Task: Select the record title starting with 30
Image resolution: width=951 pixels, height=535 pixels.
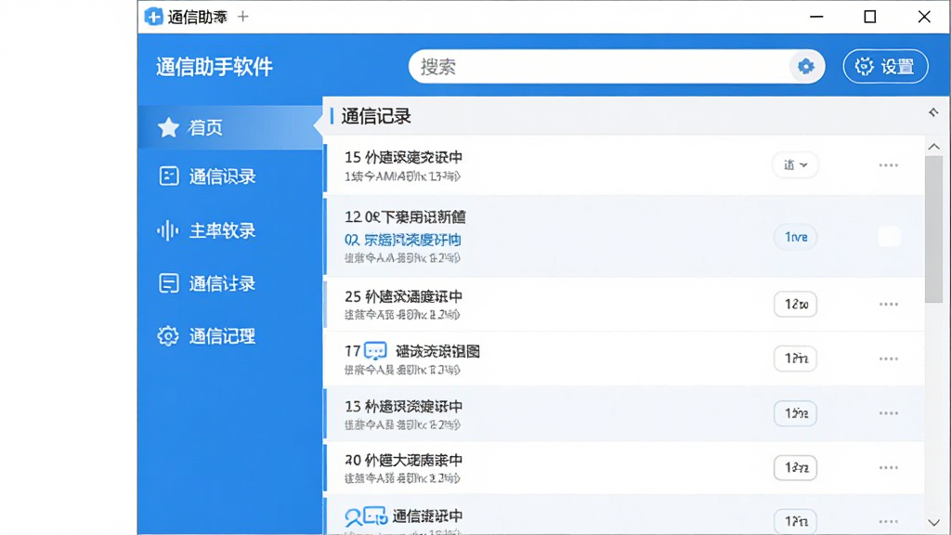Action: [403, 461]
